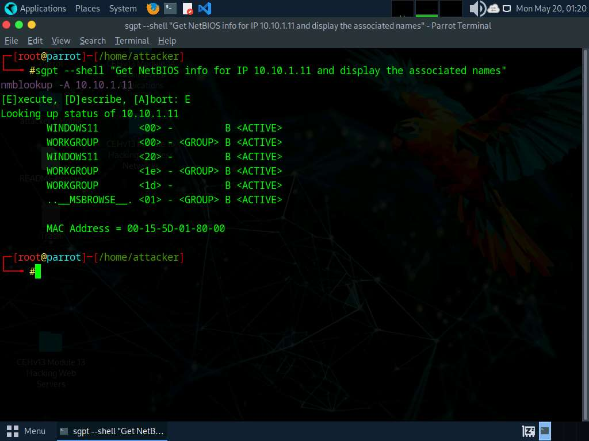This screenshot has height=441, width=589.
Task: Click the Parrot logo Applications icon
Action: pos(11,9)
